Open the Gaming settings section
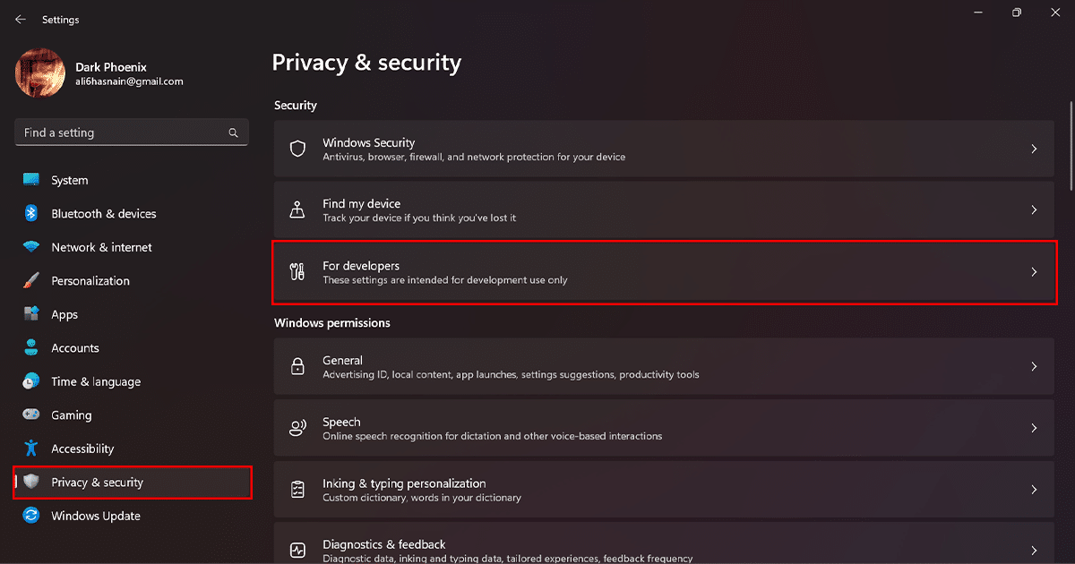This screenshot has width=1075, height=564. (72, 414)
